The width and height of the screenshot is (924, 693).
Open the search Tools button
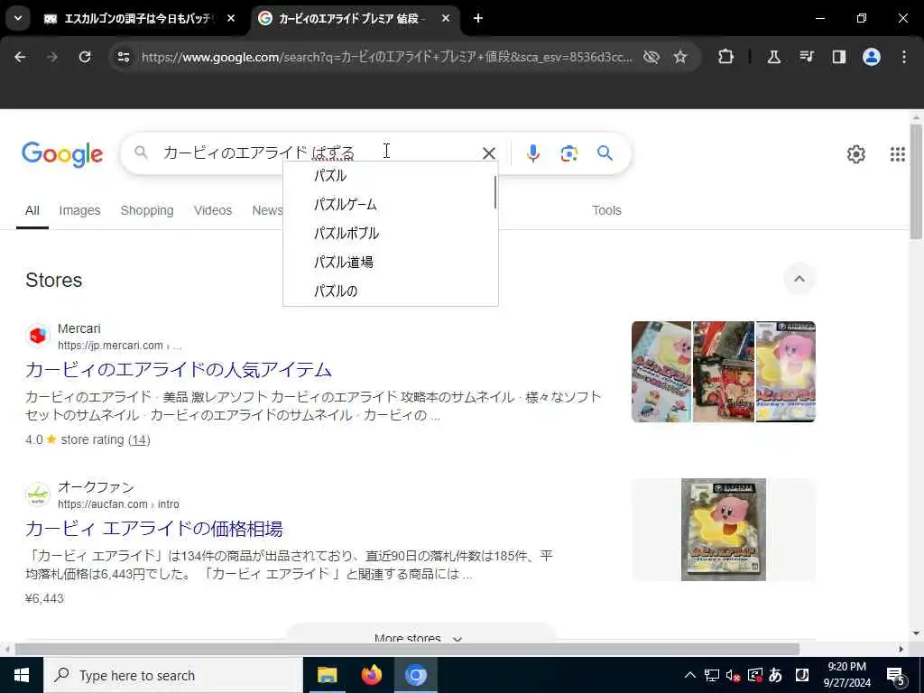(x=606, y=210)
